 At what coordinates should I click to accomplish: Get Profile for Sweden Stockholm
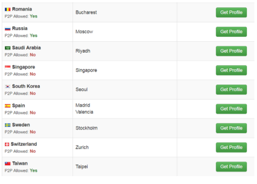[x=231, y=128]
